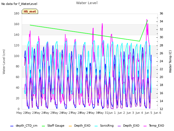Click the Water Level chart title
Viewport: 174px width, 131px height.
[x=87, y=3]
